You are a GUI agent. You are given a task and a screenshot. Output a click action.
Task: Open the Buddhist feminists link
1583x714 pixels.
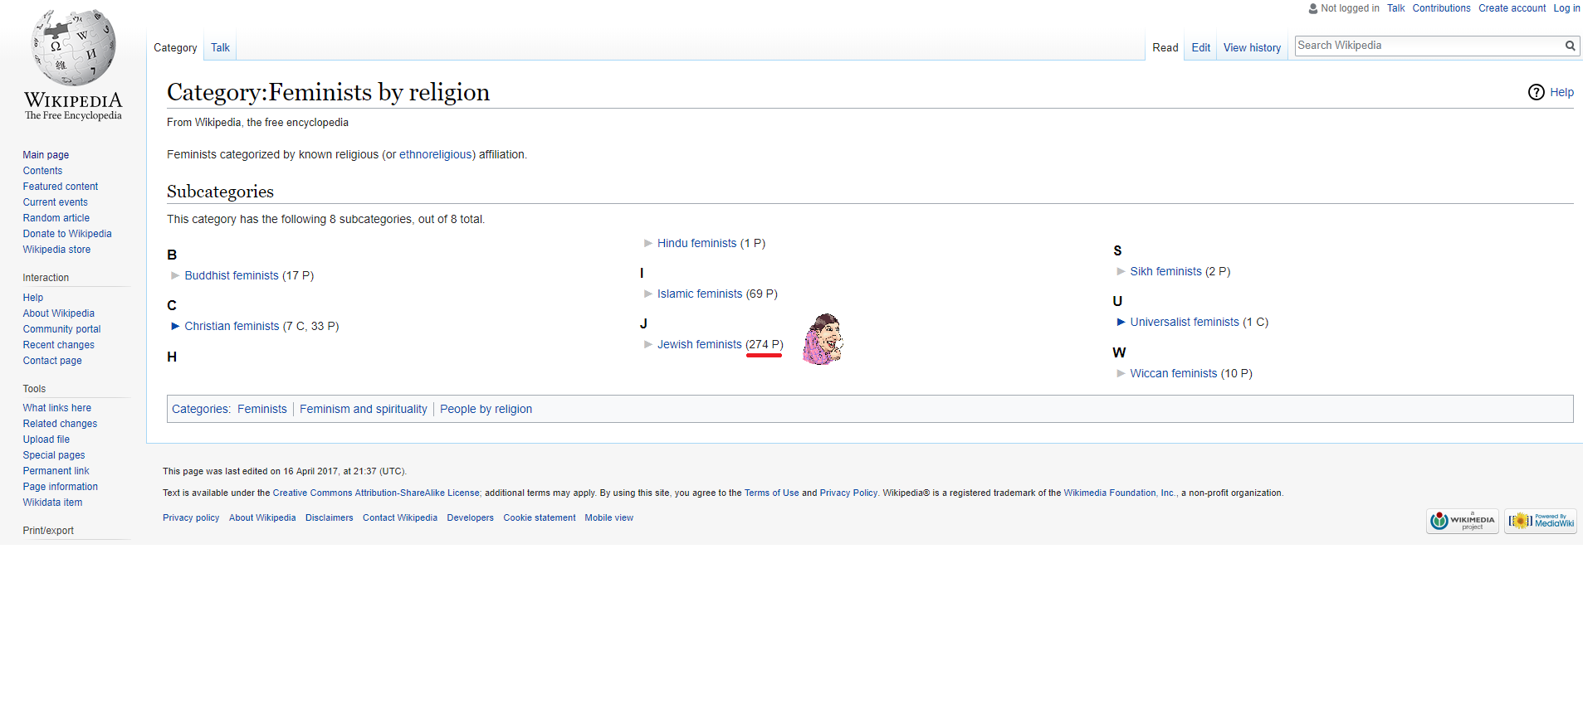tap(232, 275)
